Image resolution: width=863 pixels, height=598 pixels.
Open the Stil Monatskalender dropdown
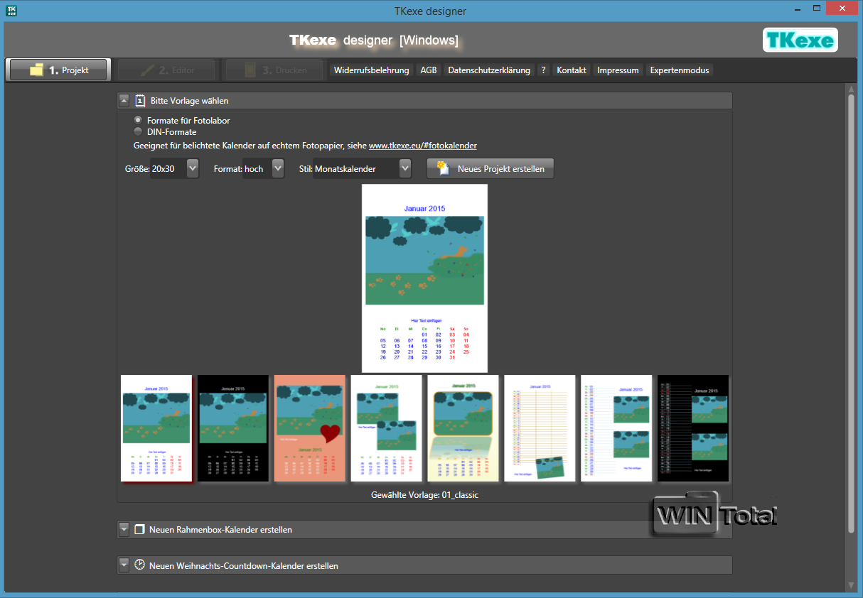[404, 169]
